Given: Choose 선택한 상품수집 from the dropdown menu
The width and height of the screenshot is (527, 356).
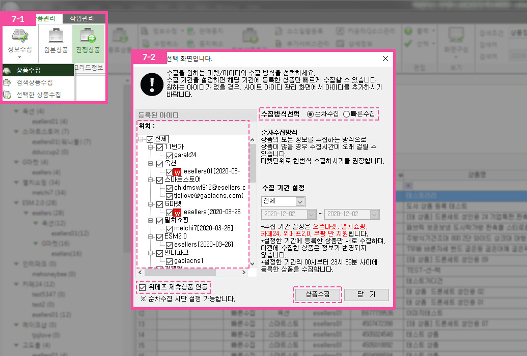Looking at the screenshot, I should 38,95.
